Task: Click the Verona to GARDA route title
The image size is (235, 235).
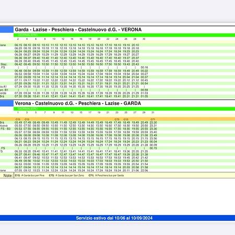Action: click(78, 103)
